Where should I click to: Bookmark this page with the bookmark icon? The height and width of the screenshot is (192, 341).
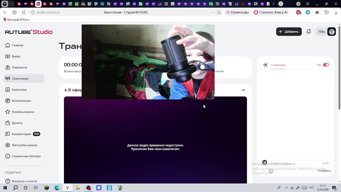click(219, 12)
